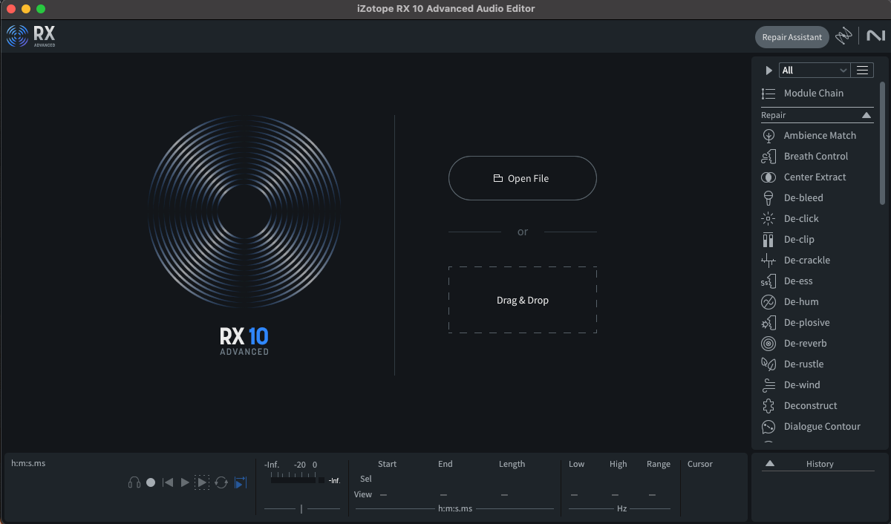This screenshot has height=524, width=891.
Task: Collapse the History panel
Action: pyautogui.click(x=770, y=463)
